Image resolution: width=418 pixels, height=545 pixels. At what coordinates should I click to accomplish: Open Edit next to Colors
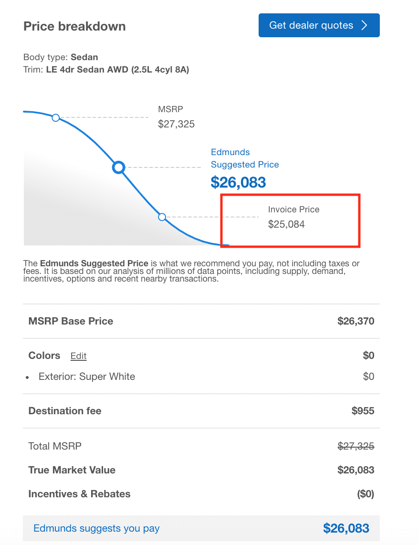(78, 356)
